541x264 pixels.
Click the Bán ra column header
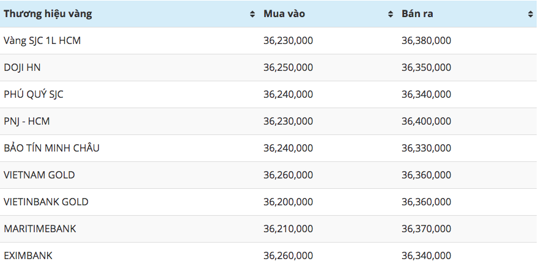coord(467,14)
